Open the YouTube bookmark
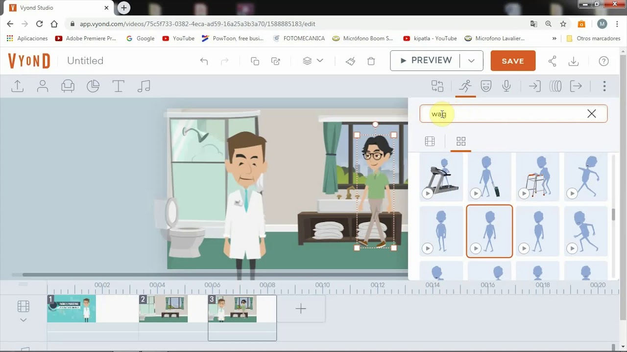The width and height of the screenshot is (627, 352). (x=178, y=38)
